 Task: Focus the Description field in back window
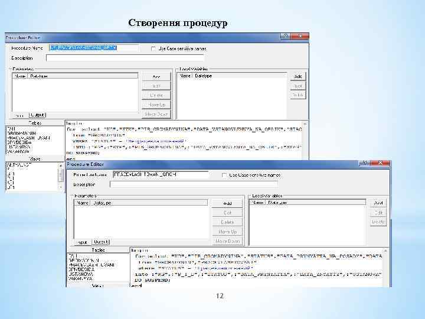(125, 58)
